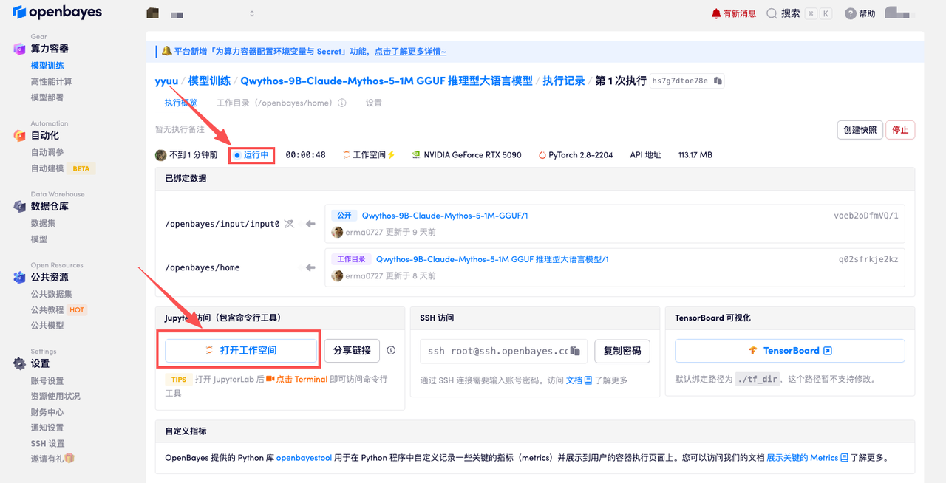Click the 模型训练 breadcrumb link

(209, 80)
